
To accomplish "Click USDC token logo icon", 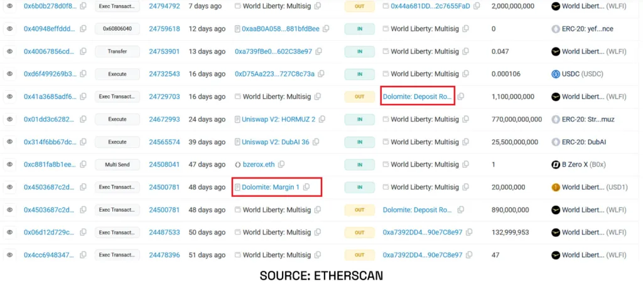I will coord(556,74).
